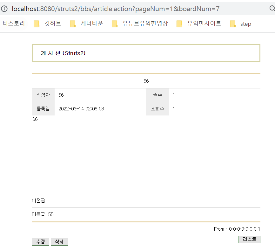Click the 다음글: label
275x251 pixels.
click(x=39, y=214)
